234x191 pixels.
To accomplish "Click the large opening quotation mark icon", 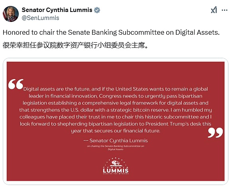I will [x=16, y=84].
